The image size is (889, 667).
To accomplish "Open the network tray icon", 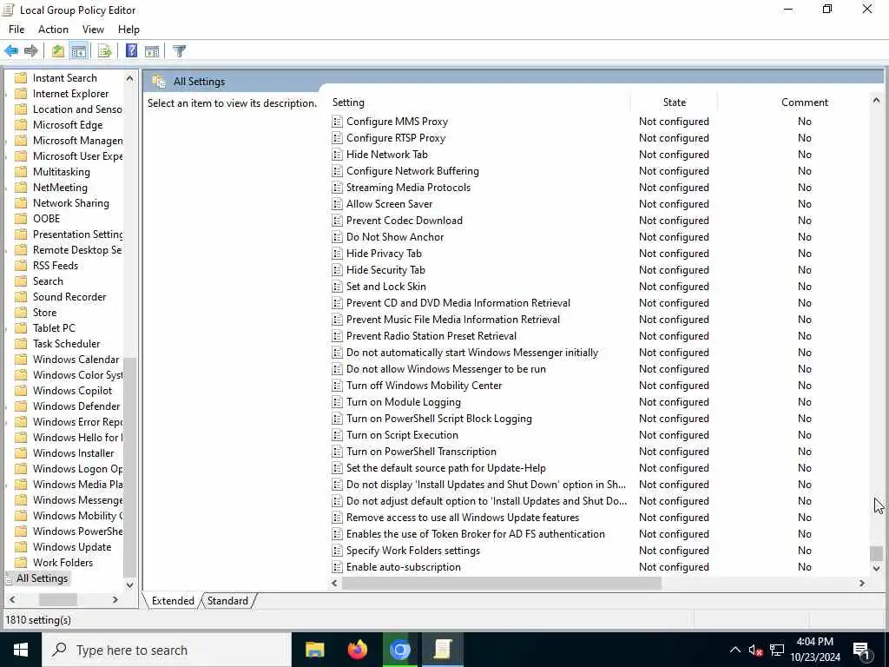I will click(777, 650).
